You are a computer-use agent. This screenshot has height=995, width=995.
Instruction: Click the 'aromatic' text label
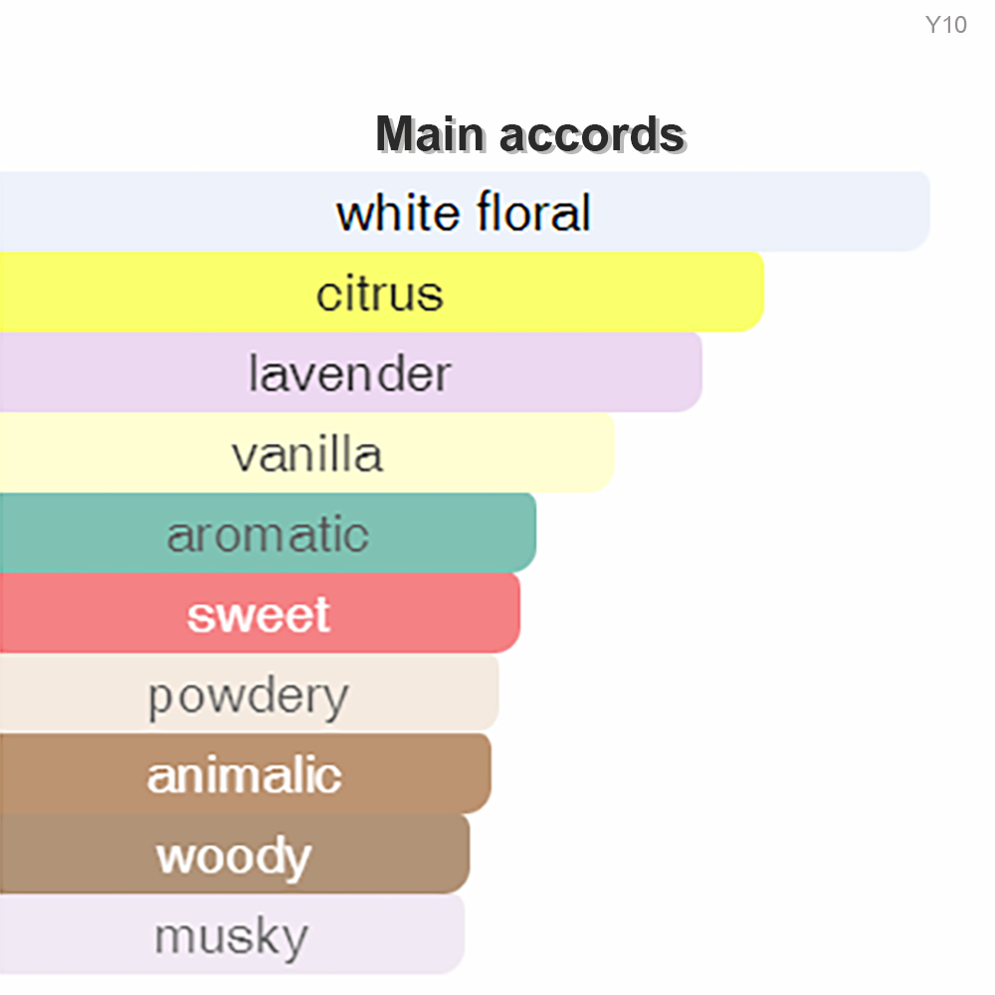point(267,535)
